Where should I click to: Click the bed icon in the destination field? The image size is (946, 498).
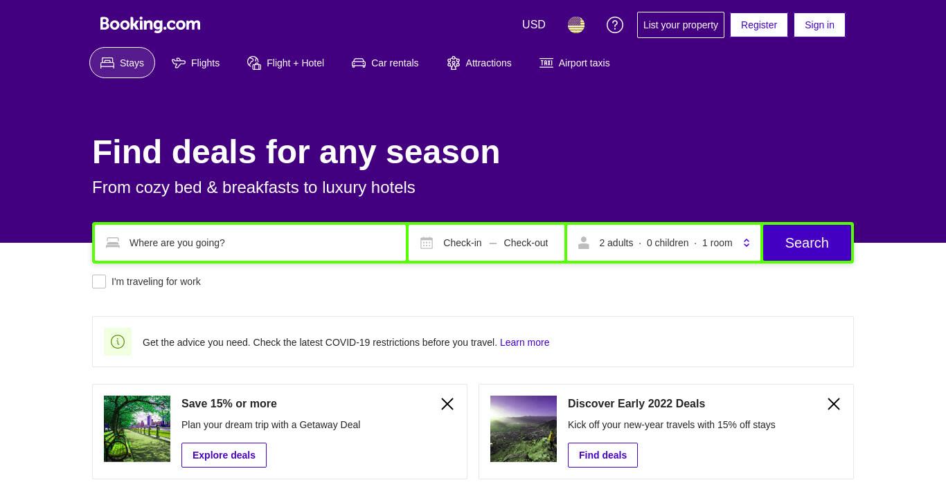(x=113, y=243)
